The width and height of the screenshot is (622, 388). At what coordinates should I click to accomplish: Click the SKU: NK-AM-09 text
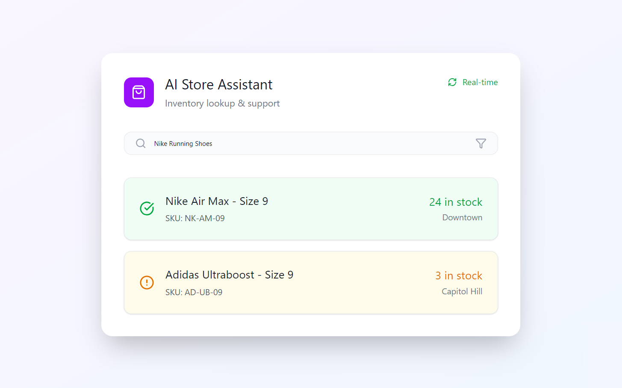[x=195, y=218]
